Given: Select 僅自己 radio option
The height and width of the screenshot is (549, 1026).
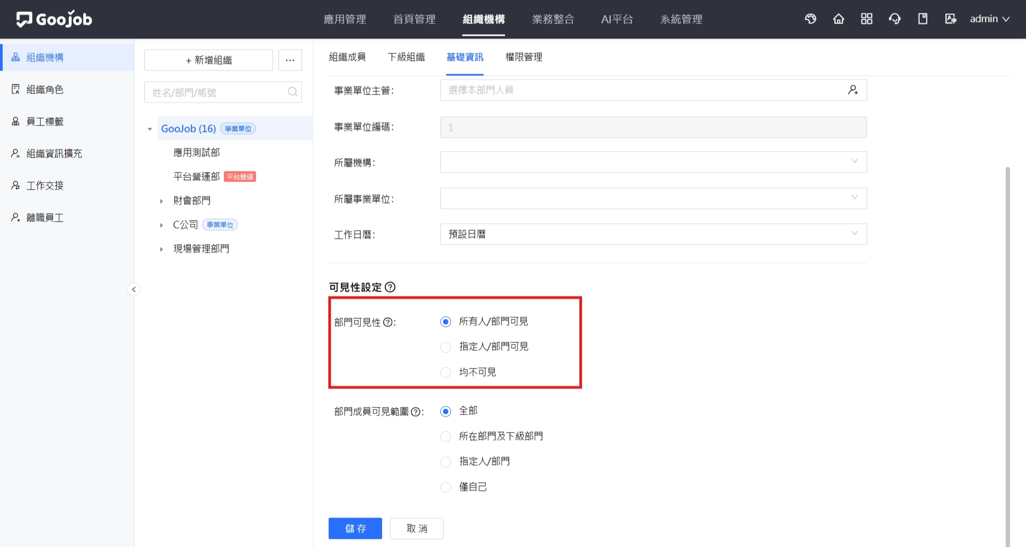Looking at the screenshot, I should pyautogui.click(x=446, y=487).
